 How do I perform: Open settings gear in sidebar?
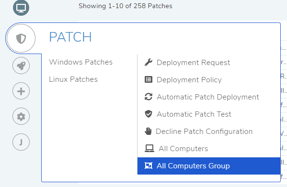21,117
